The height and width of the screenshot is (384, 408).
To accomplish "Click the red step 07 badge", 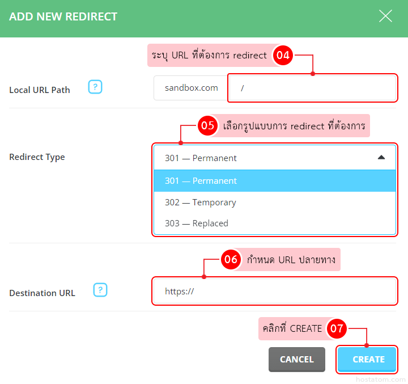I will pyautogui.click(x=337, y=328).
